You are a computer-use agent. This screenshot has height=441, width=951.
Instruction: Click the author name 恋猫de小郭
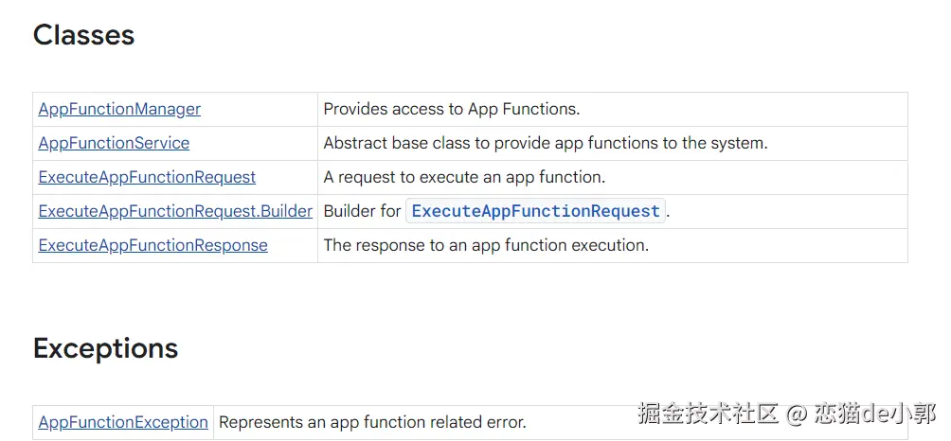875,414
